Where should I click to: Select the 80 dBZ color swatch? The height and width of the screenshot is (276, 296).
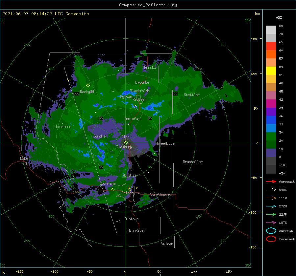click(271, 30)
